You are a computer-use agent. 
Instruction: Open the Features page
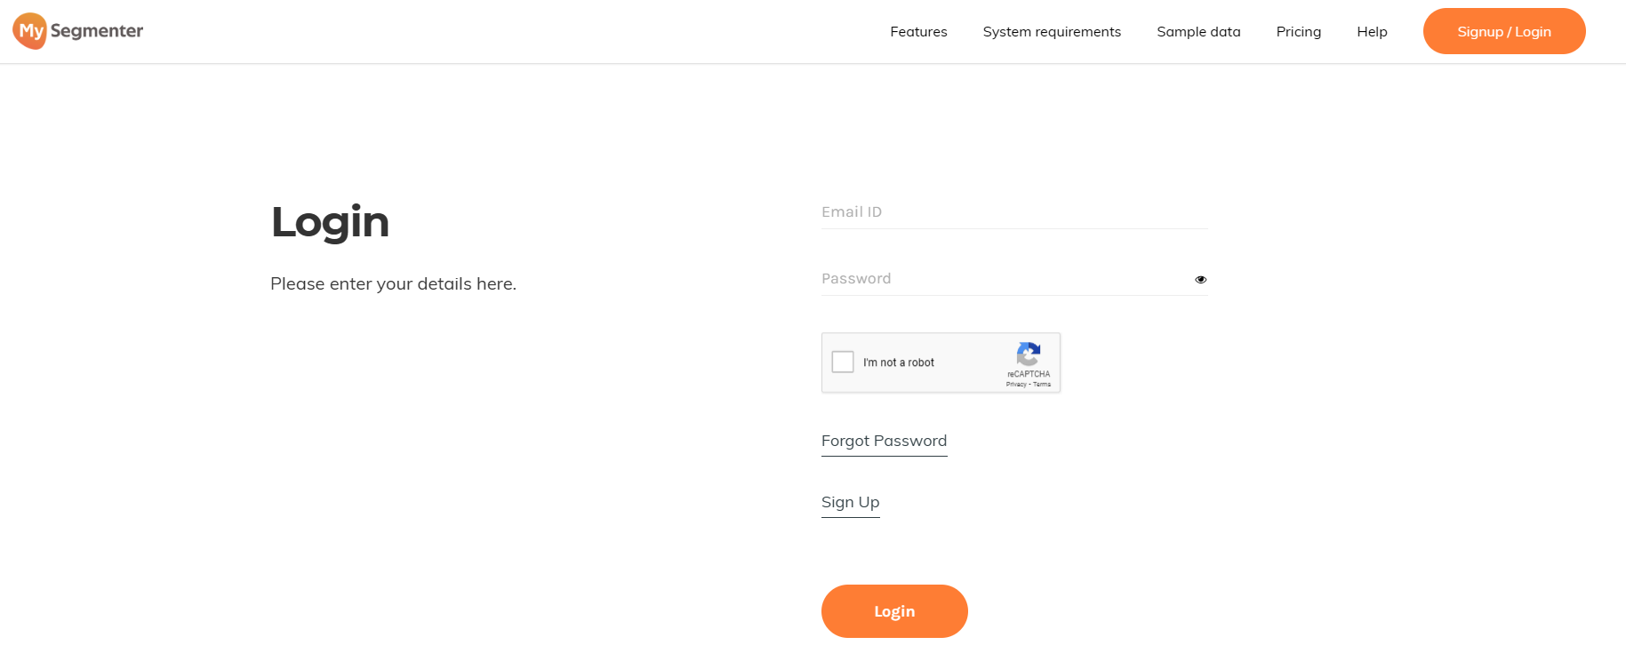[x=918, y=31]
